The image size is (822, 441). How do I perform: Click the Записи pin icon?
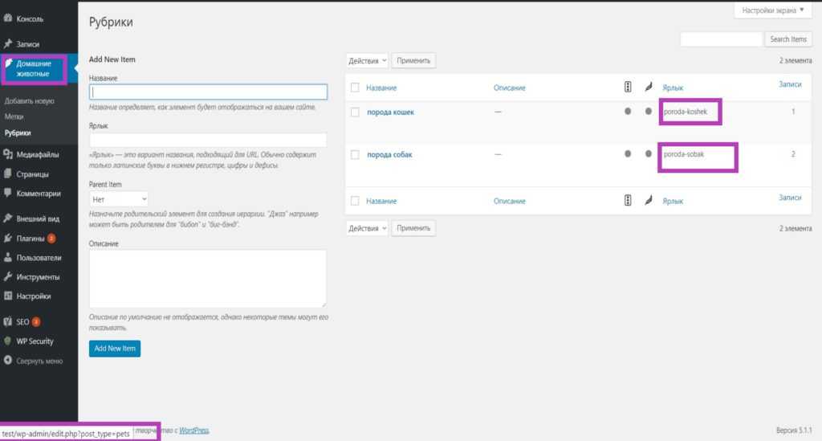[x=8, y=44]
